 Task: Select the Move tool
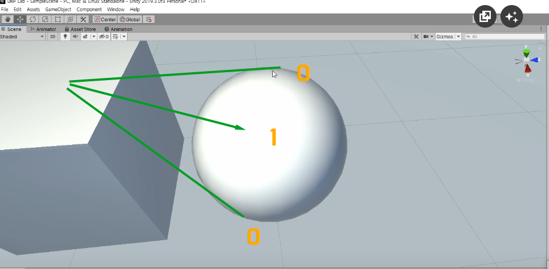pos(20,19)
